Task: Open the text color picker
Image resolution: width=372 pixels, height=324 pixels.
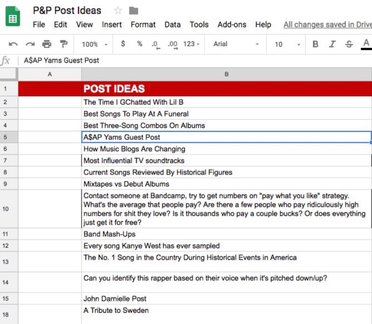Action: (x=366, y=44)
